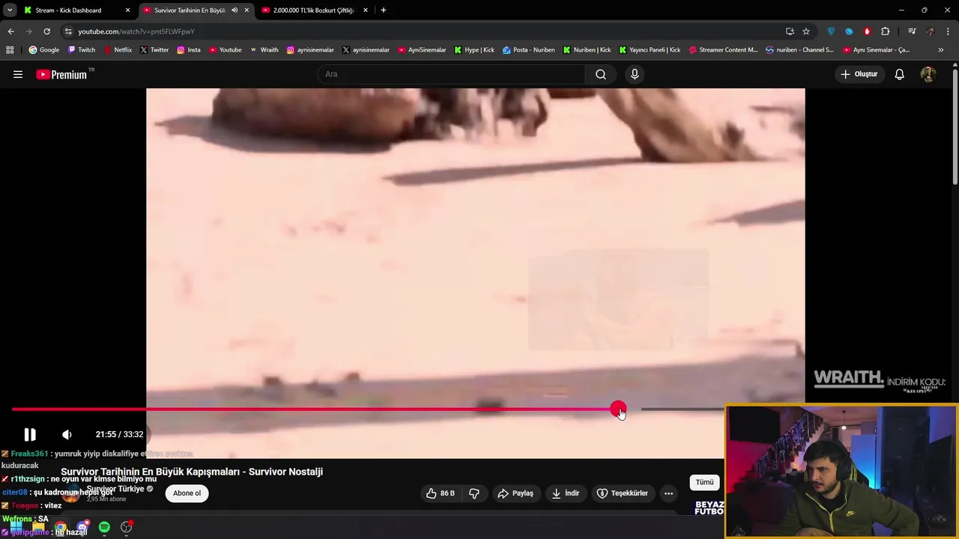Open the Twitter bookmark

pyautogui.click(x=154, y=50)
